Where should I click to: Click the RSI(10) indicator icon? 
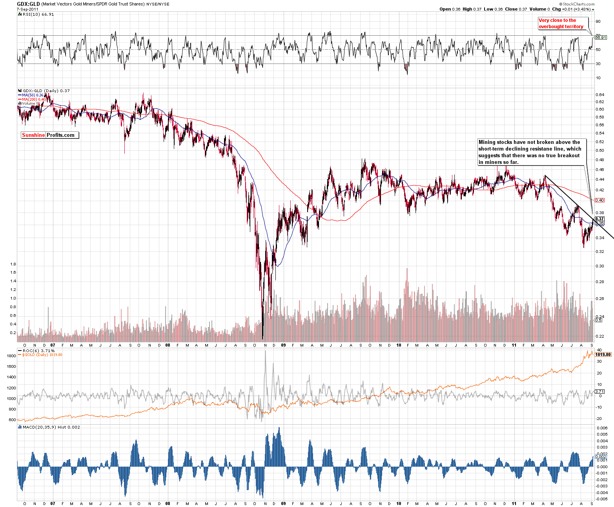(20, 14)
